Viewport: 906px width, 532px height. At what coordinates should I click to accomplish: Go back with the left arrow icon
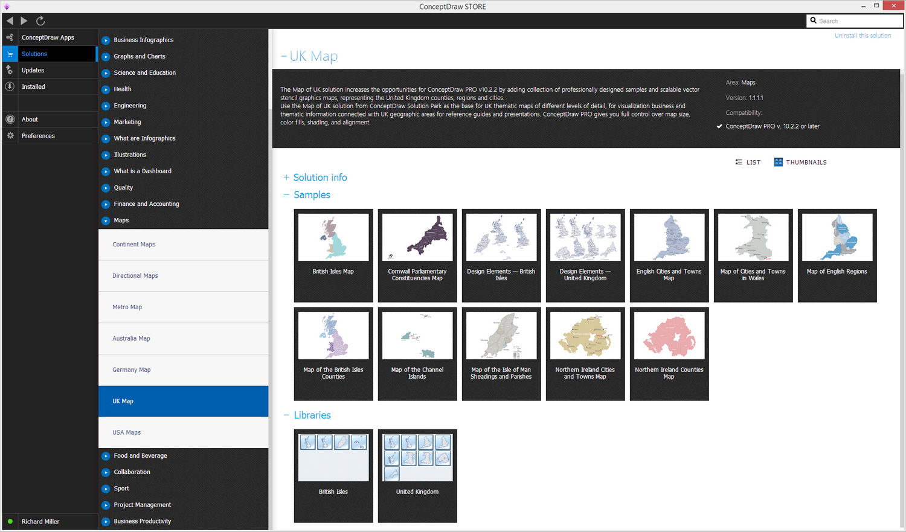(10, 21)
